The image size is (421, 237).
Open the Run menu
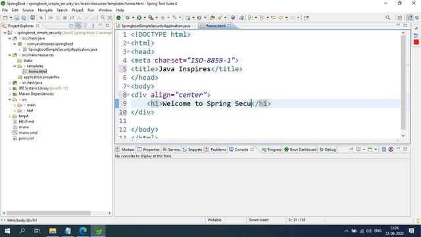click(x=91, y=10)
